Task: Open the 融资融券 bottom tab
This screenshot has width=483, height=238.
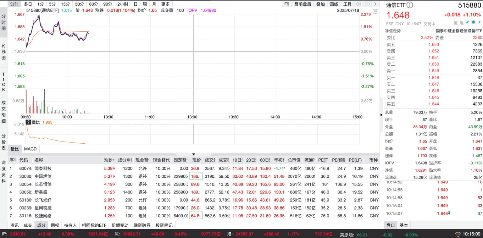Action: tap(142, 225)
